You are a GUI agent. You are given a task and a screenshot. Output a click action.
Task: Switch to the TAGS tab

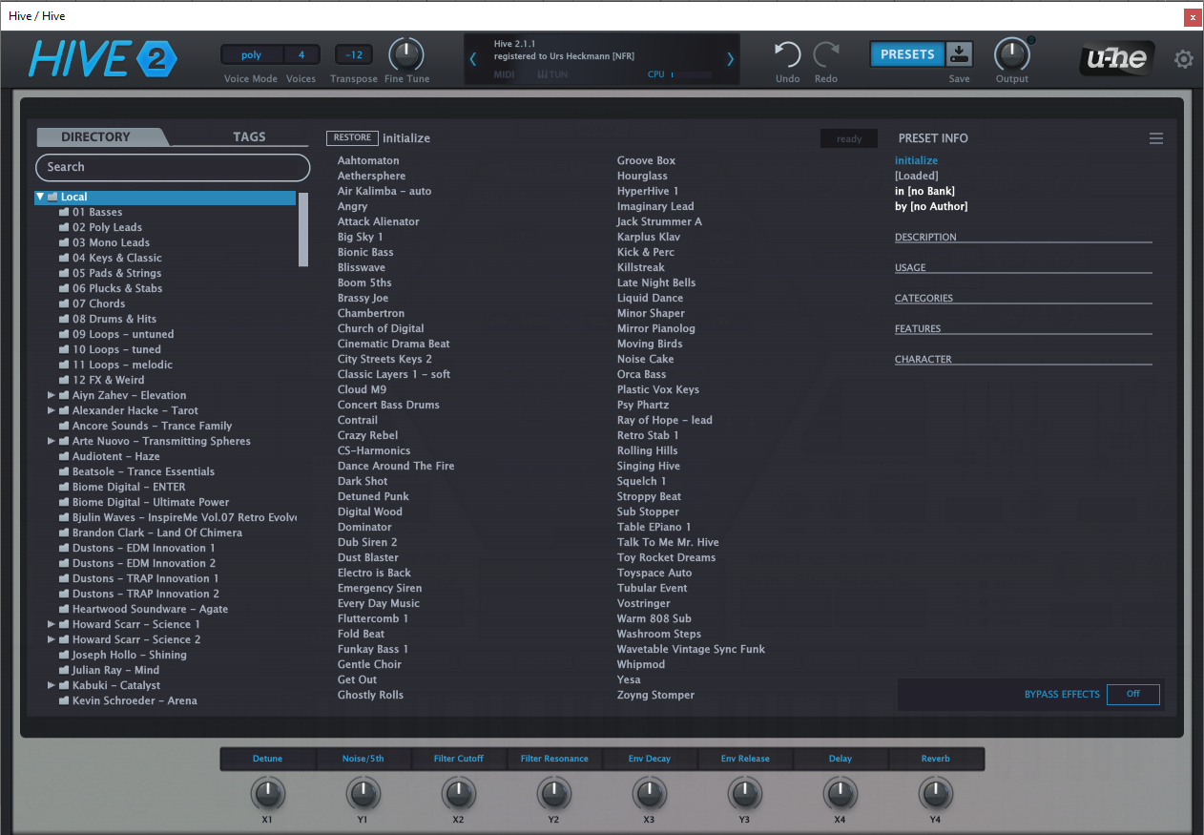(x=249, y=136)
